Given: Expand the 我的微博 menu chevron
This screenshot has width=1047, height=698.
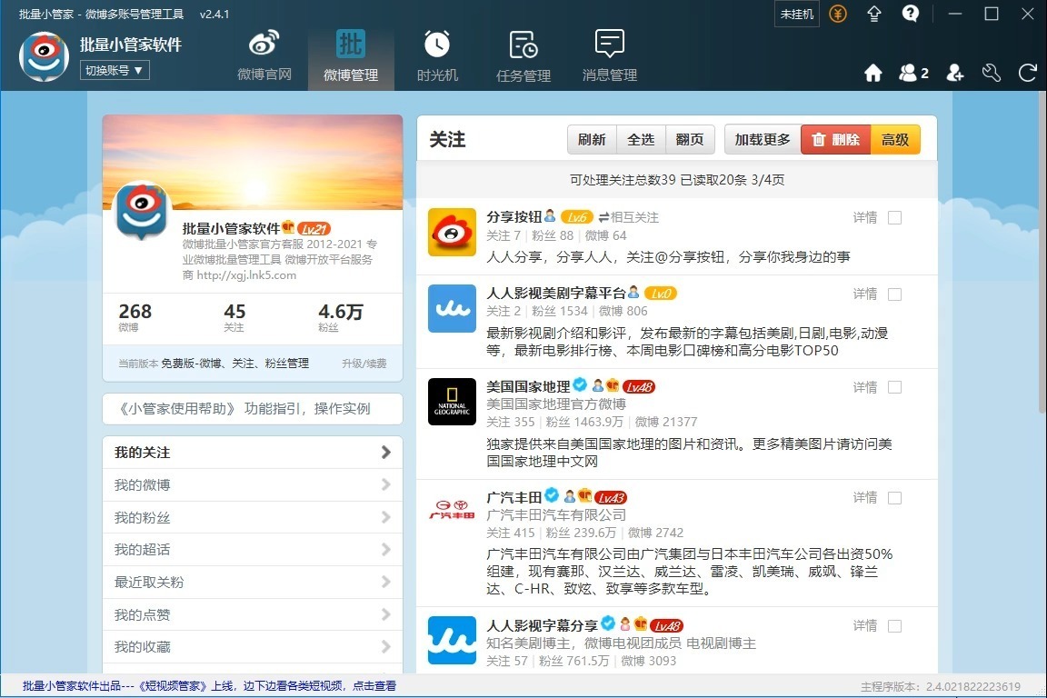Looking at the screenshot, I should 386,485.
